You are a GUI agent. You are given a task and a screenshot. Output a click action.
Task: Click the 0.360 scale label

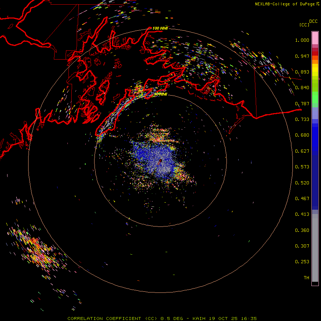(x=302, y=230)
